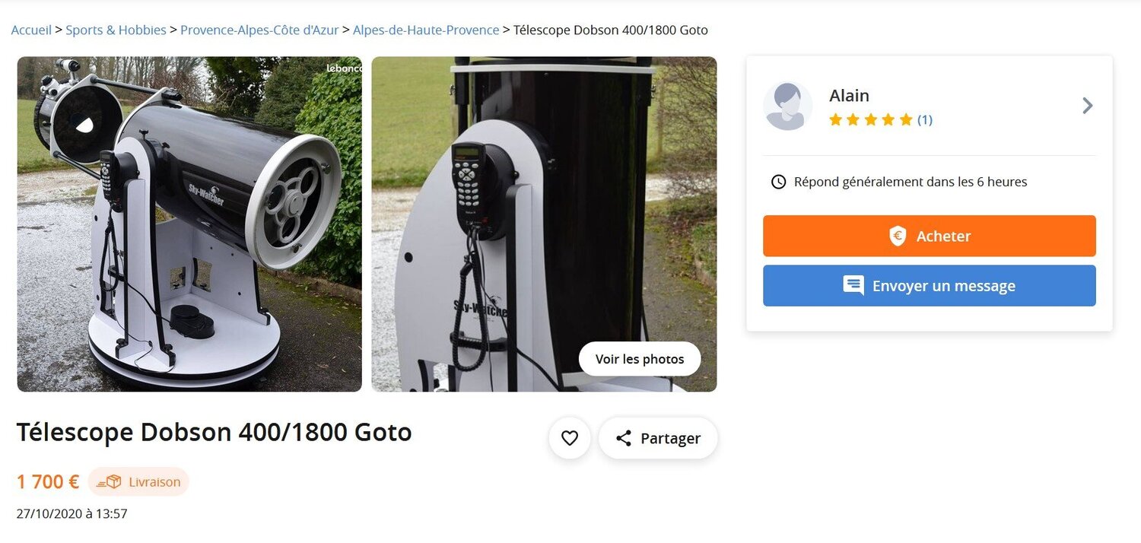Image resolution: width=1141 pixels, height=543 pixels.
Task: Open Voir les photos
Action: click(640, 358)
